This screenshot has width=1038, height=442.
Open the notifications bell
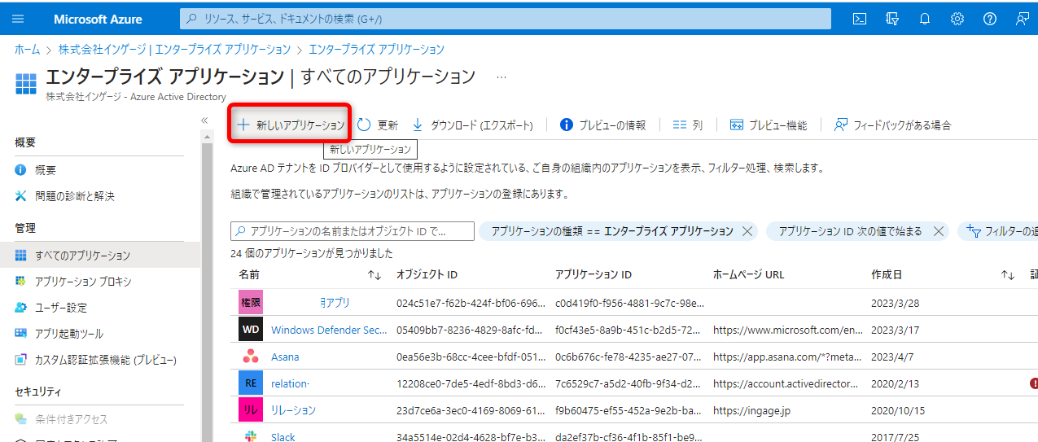[925, 19]
